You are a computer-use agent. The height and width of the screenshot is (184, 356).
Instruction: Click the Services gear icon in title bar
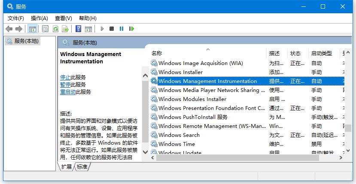[10, 6]
